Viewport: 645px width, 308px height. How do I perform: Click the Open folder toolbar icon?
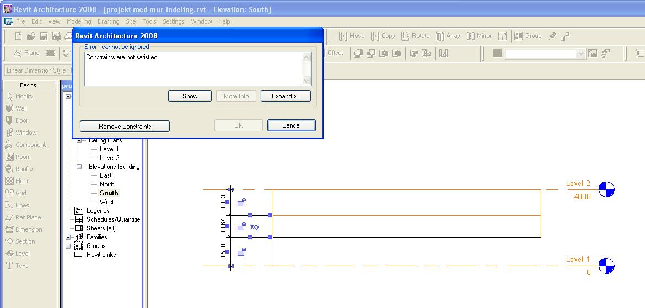31,36
